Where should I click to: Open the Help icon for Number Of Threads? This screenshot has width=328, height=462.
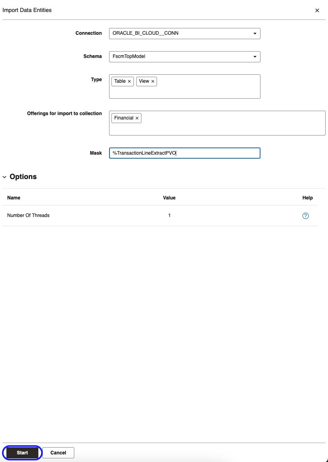point(305,215)
